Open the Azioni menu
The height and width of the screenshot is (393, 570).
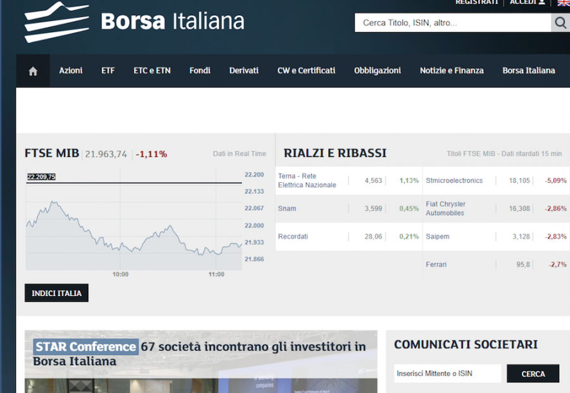click(71, 71)
